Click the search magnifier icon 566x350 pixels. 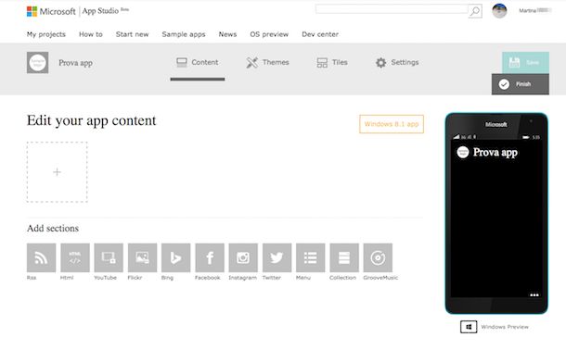pyautogui.click(x=475, y=11)
